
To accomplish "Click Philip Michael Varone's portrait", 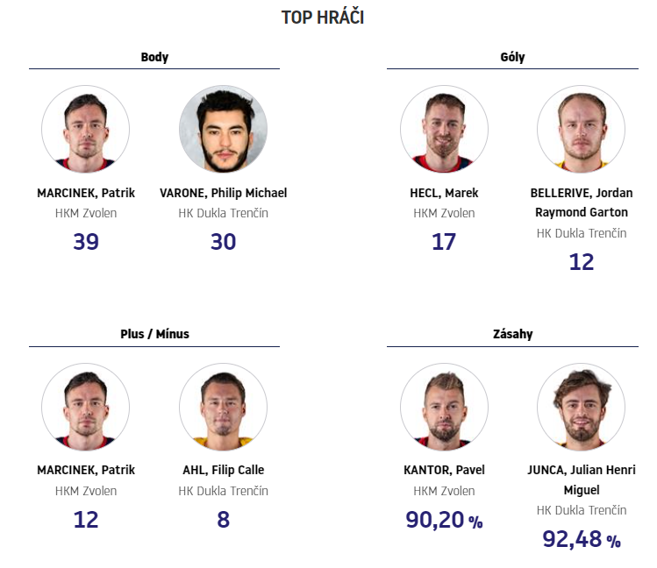I will point(223,129).
